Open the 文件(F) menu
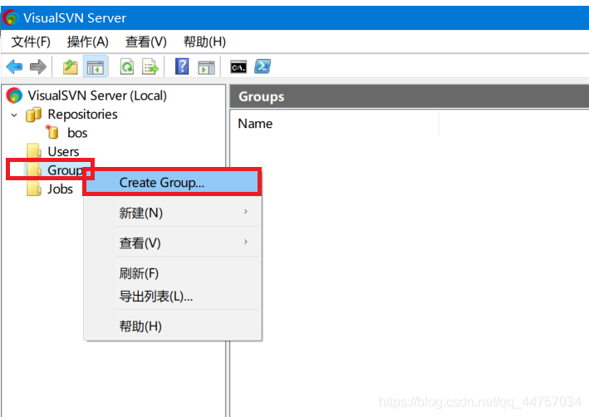The width and height of the screenshot is (589, 417). tap(31, 42)
